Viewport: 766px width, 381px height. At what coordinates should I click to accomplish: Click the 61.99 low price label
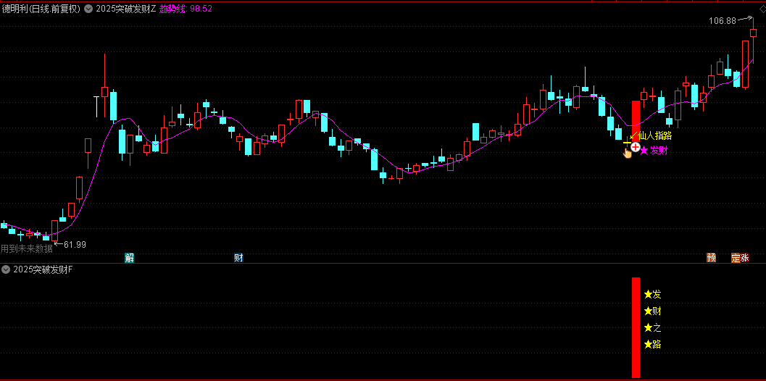(x=75, y=245)
